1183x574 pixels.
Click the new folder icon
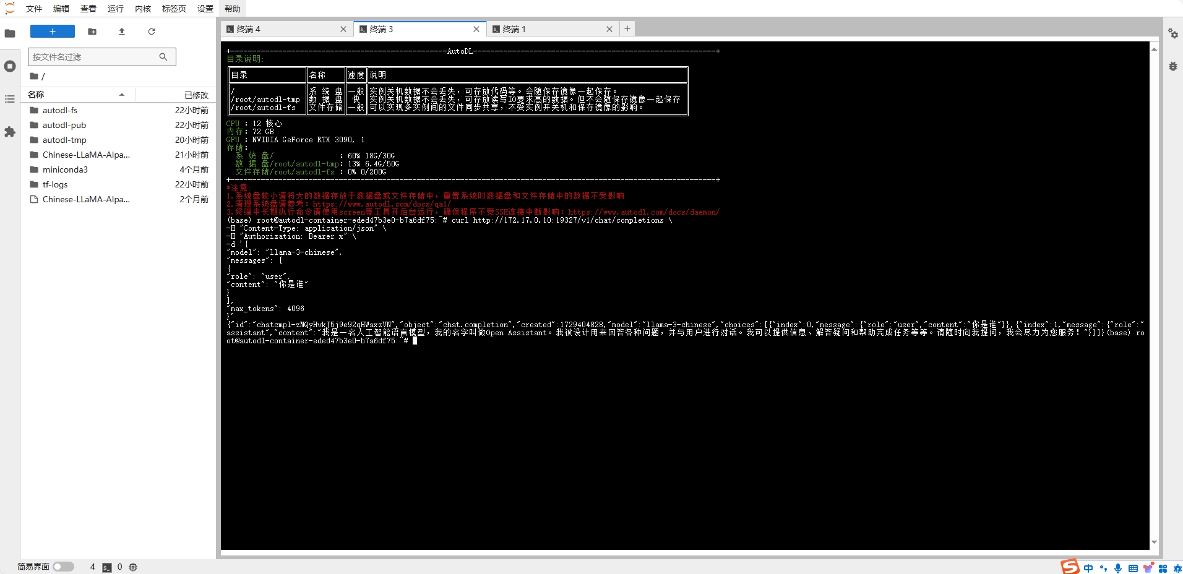click(x=92, y=32)
